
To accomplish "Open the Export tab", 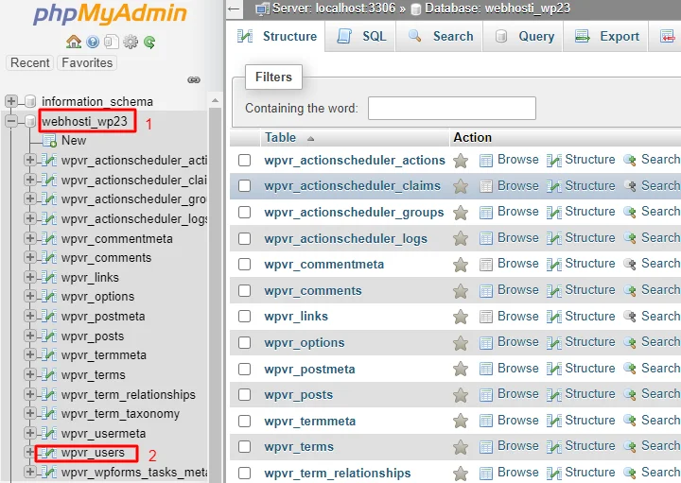I will pos(606,37).
